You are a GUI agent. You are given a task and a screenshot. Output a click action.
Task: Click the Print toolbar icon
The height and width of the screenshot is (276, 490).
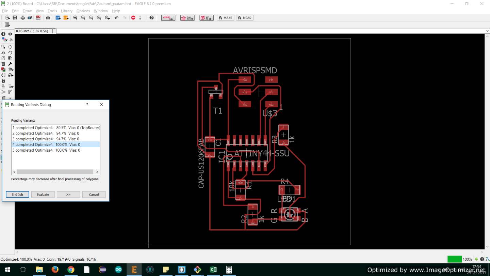(x=22, y=18)
